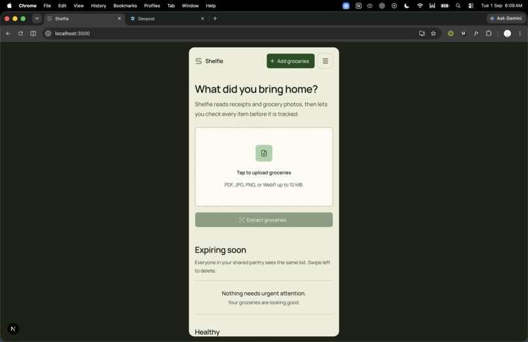Open the Help menu

[211, 5]
